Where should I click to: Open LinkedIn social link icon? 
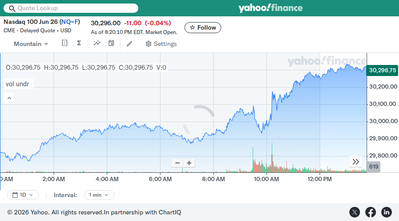[x=386, y=212]
